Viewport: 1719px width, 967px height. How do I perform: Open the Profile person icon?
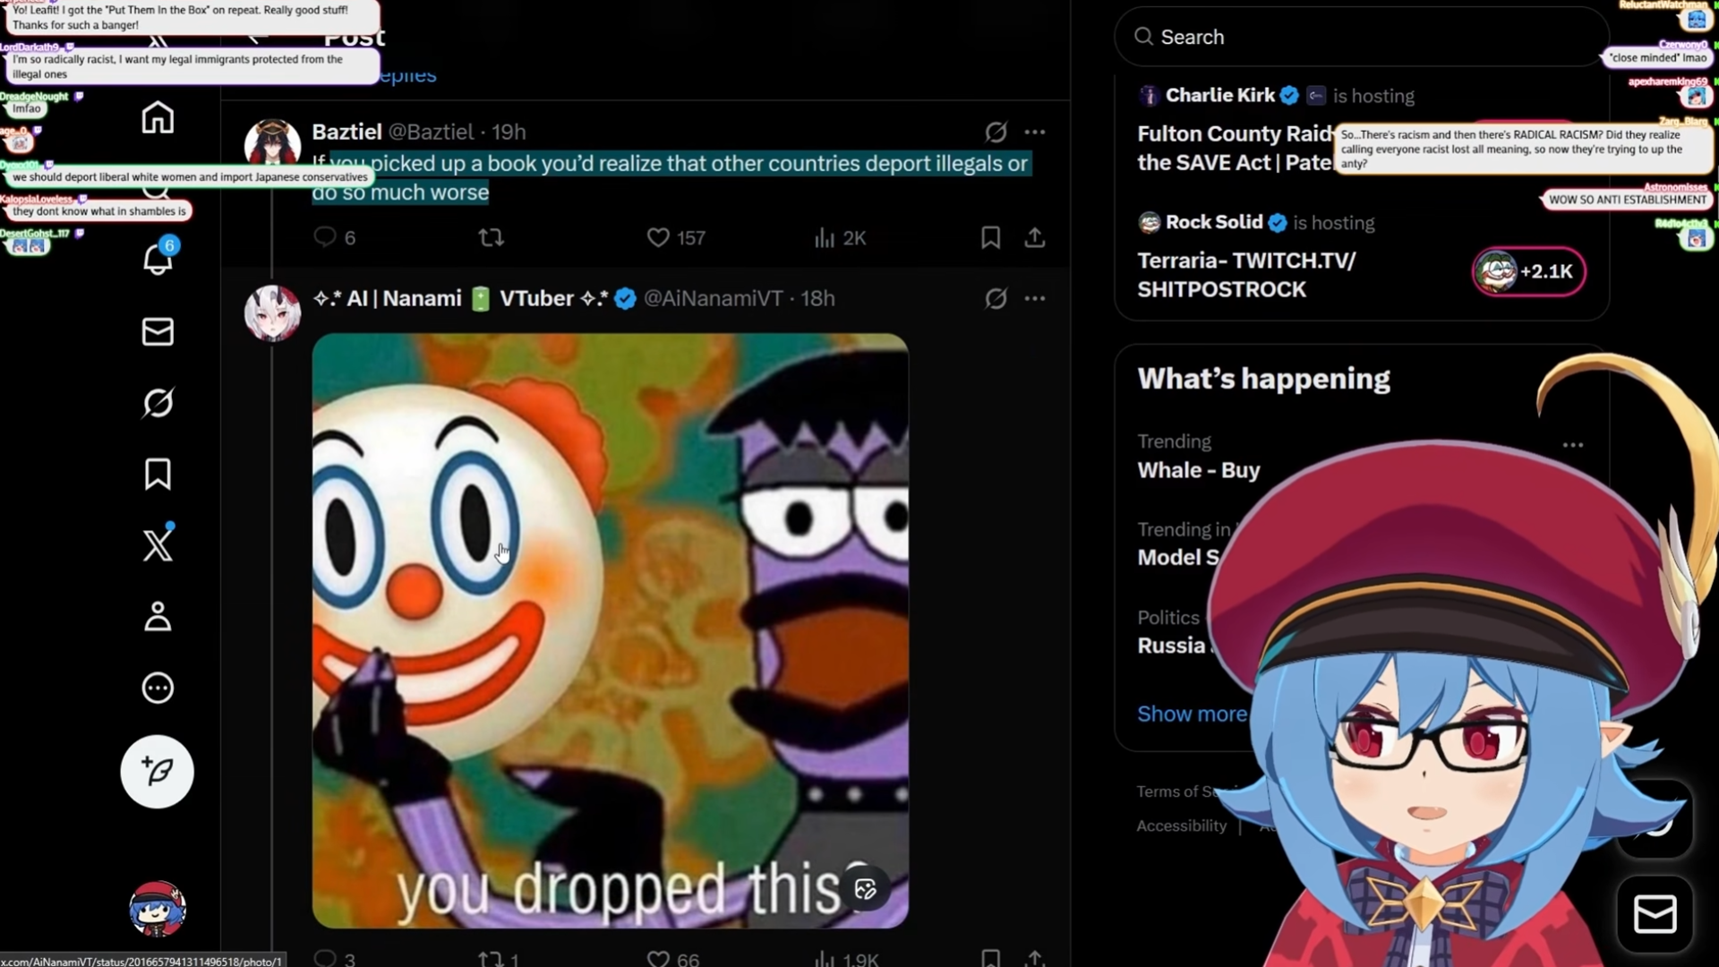pos(158,616)
